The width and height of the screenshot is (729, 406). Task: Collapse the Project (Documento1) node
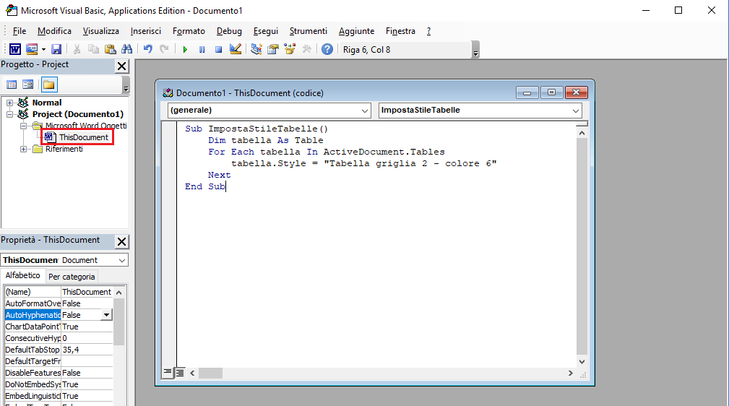[10, 114]
